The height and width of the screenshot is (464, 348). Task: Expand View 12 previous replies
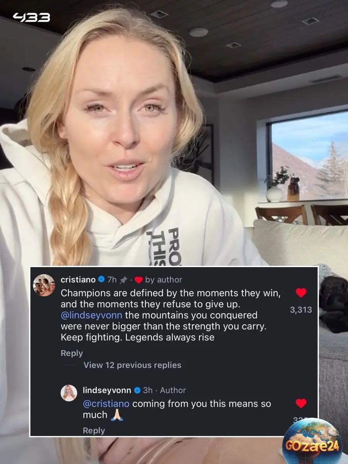coord(132,365)
